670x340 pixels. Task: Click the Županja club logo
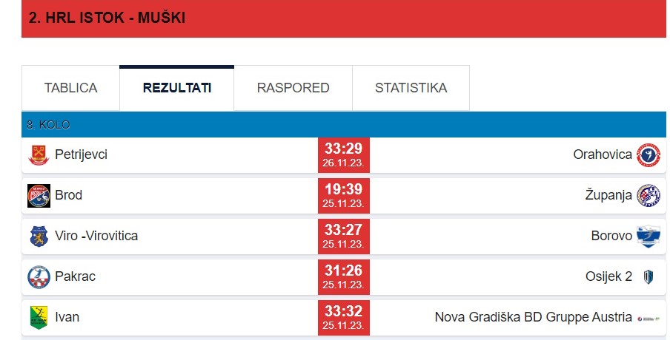(649, 195)
